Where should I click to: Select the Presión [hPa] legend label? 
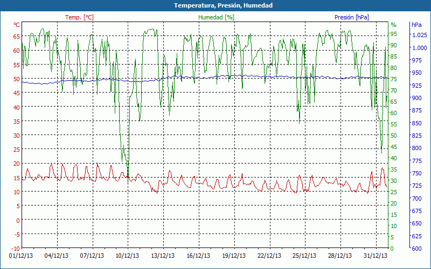tap(352, 17)
